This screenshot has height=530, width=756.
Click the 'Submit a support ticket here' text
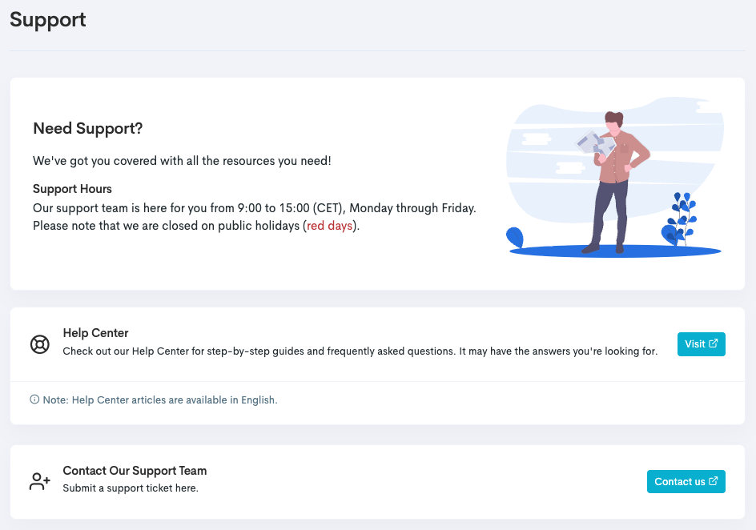[x=131, y=488]
